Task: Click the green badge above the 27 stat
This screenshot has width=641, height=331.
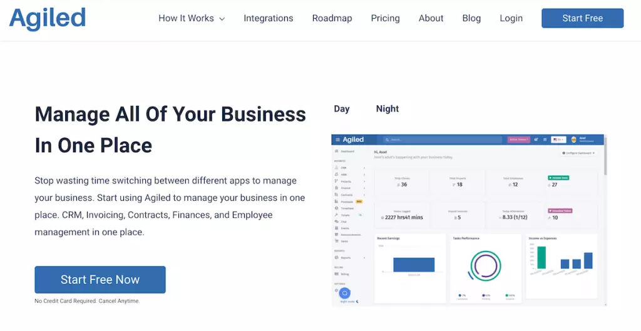Action: [558, 178]
